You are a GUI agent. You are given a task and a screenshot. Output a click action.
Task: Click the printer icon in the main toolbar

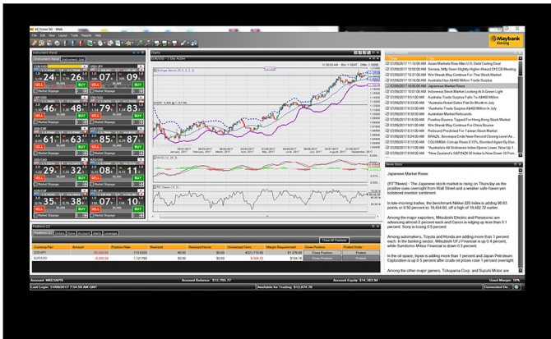[x=57, y=42]
